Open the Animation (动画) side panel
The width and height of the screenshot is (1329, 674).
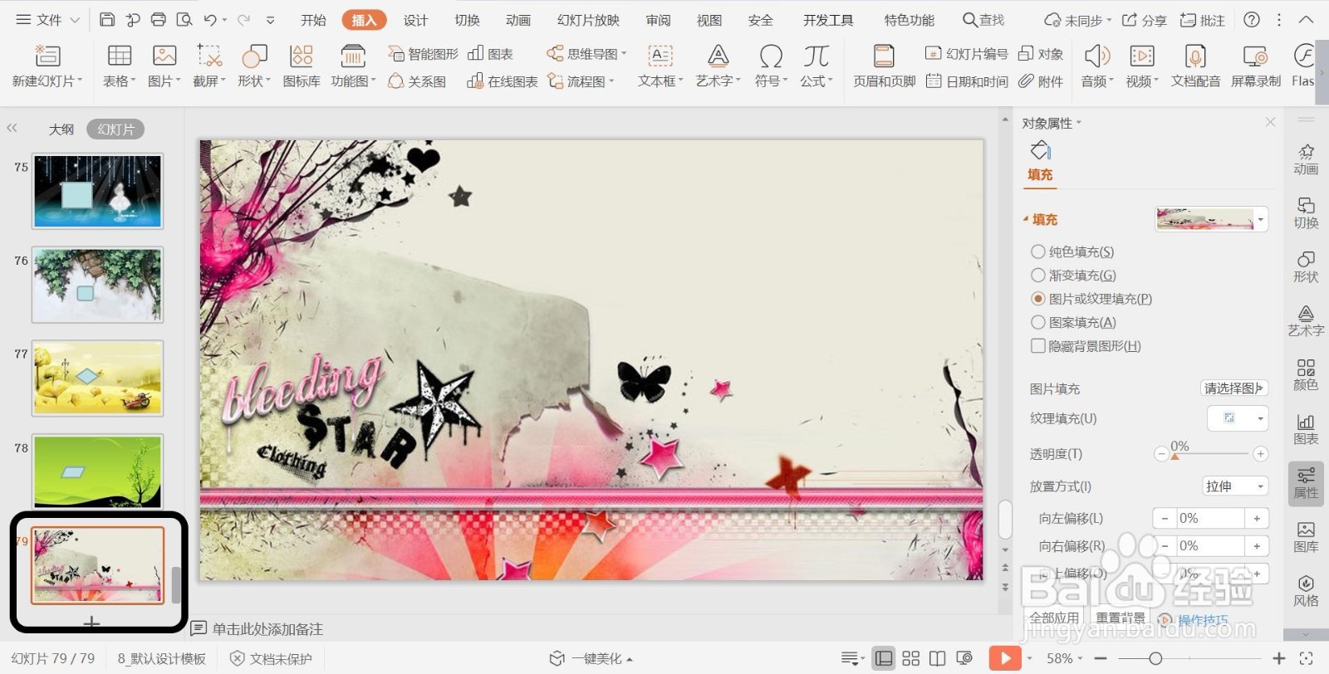tap(1306, 159)
